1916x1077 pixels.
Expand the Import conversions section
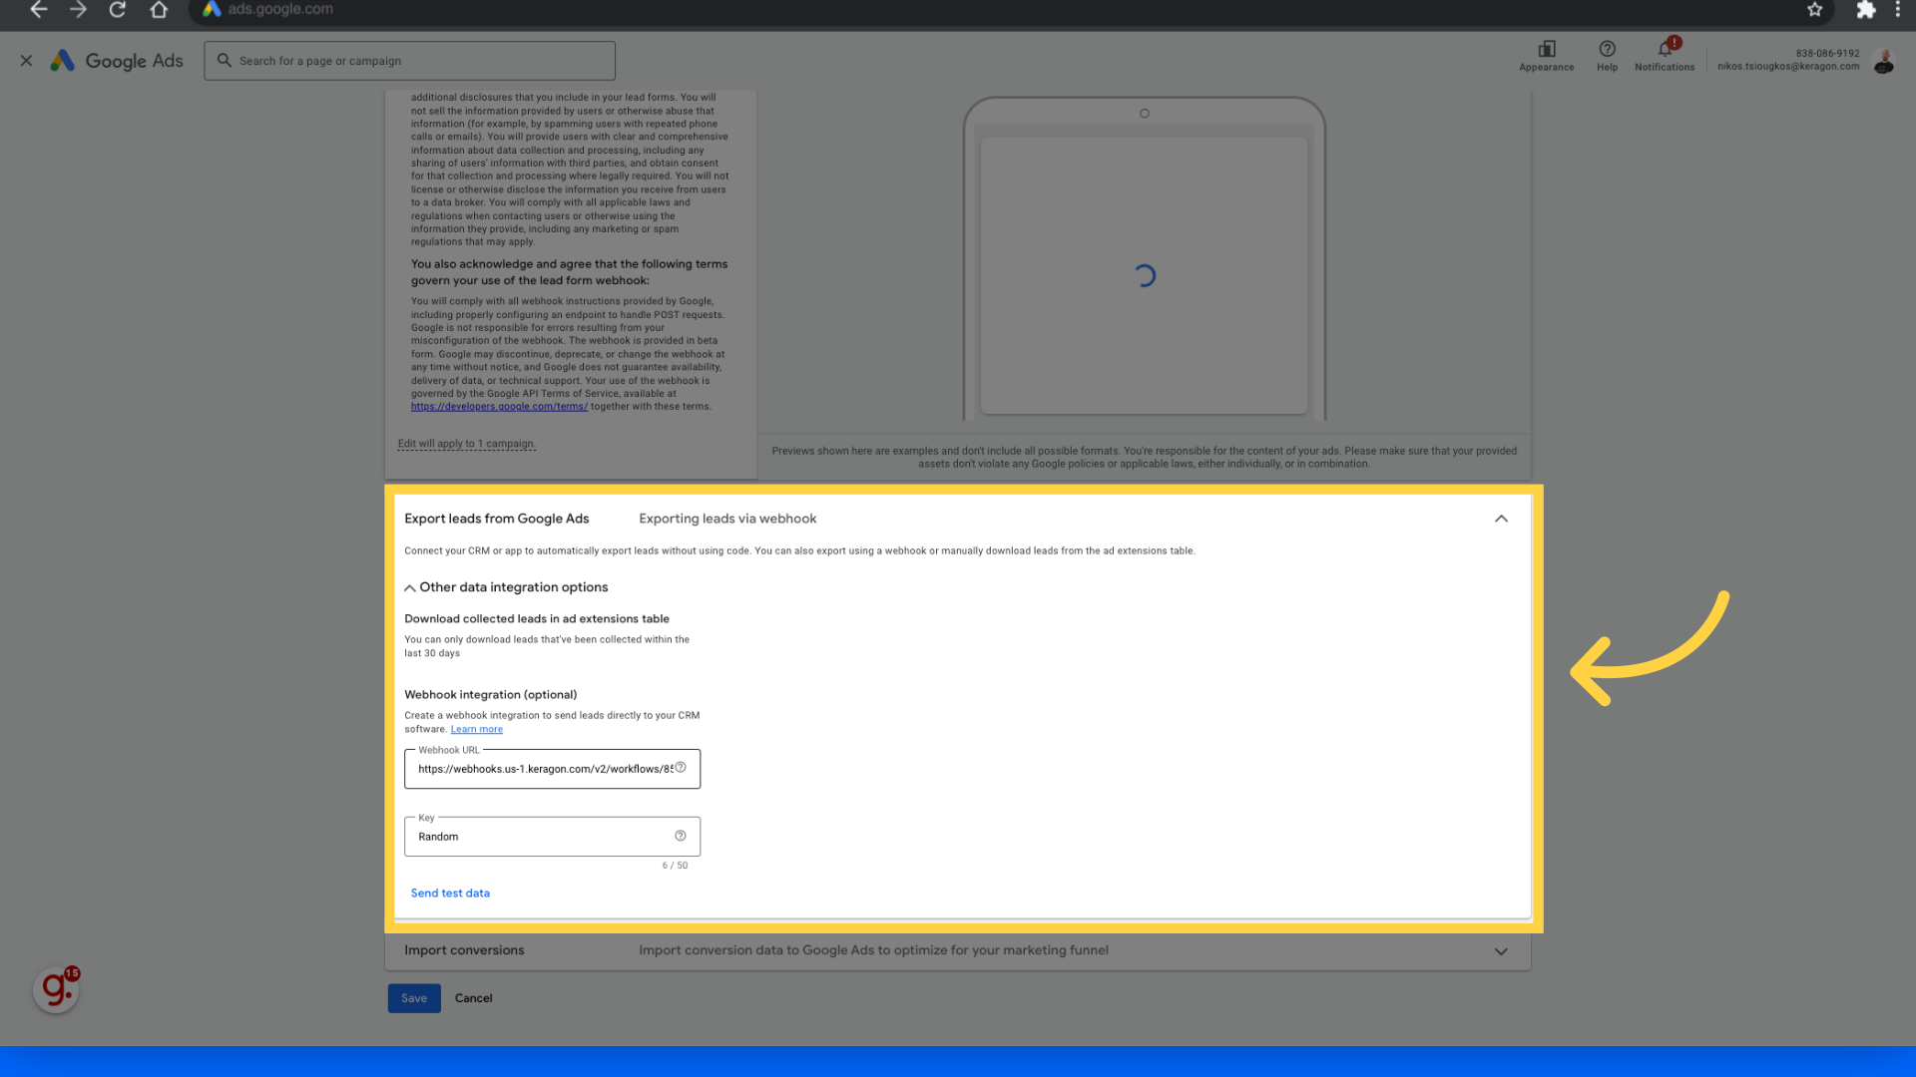pos(1501,951)
